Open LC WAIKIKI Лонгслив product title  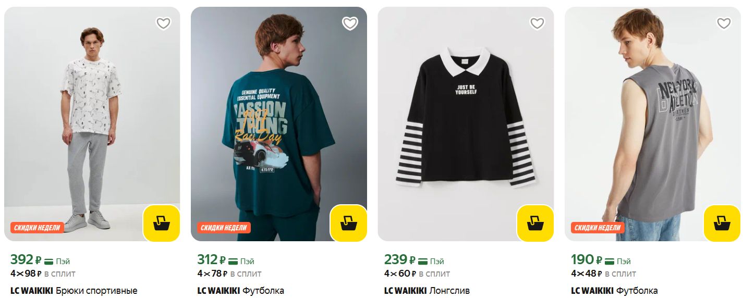[x=427, y=291]
